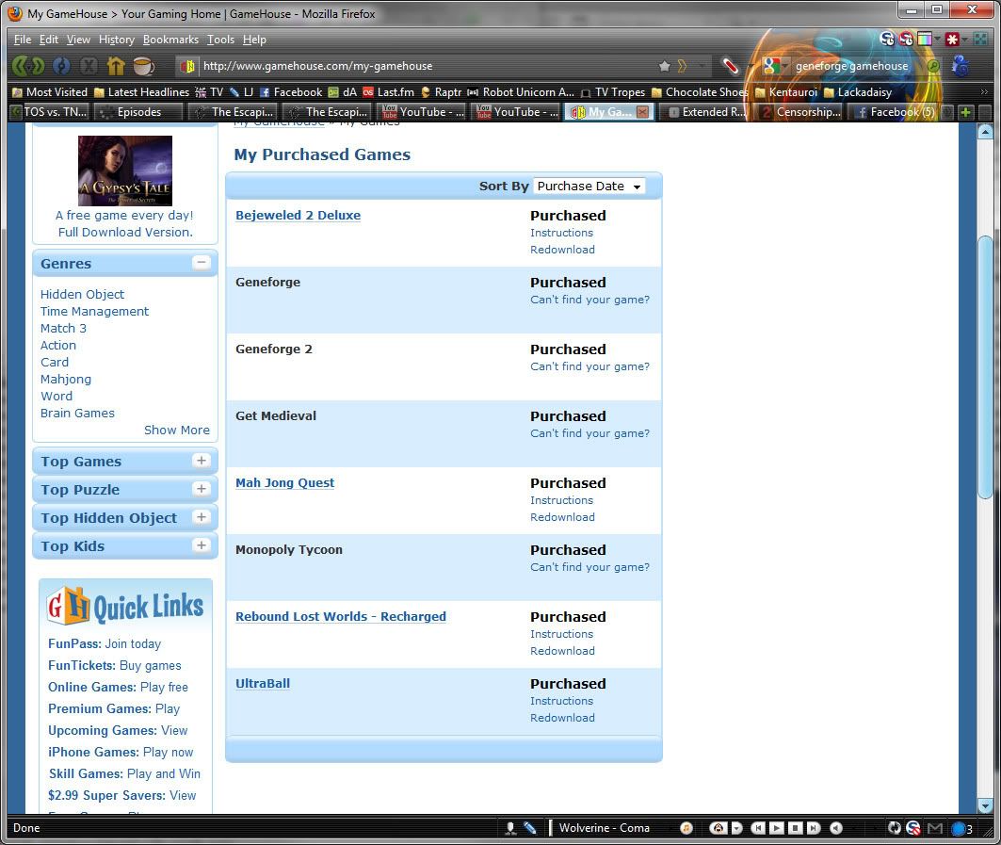Open the Sort By Purchase Date dropdown
The width and height of the screenshot is (1001, 845).
pos(589,186)
